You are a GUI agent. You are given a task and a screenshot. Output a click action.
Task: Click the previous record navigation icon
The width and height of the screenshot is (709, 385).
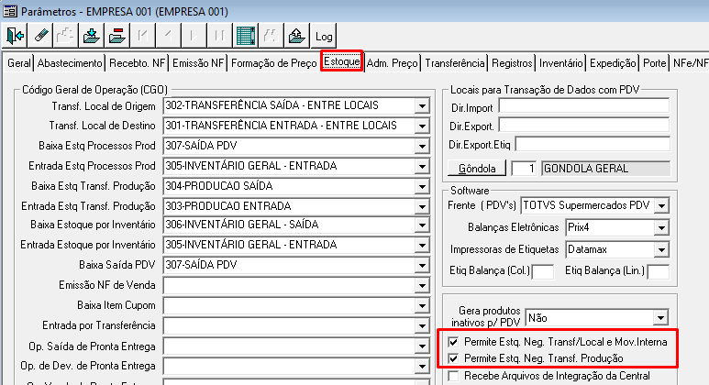pos(168,36)
